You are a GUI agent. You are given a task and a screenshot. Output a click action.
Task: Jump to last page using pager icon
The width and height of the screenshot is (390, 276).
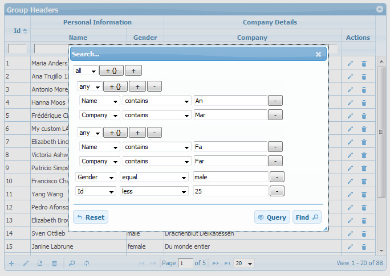pos(227,263)
